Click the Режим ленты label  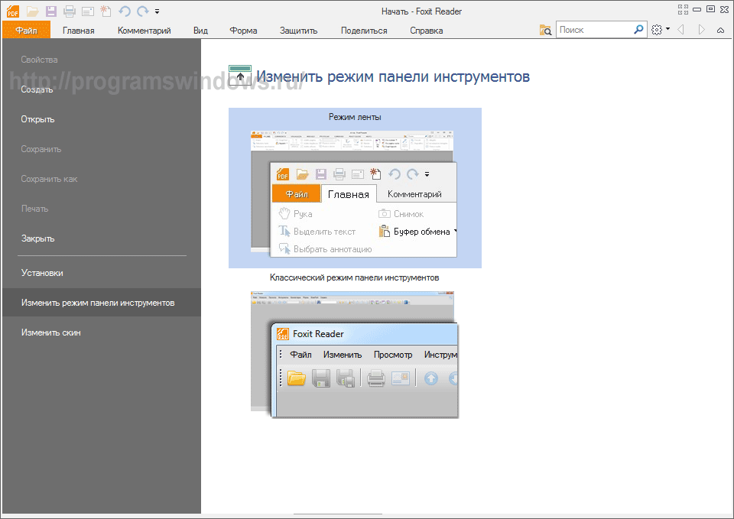coord(355,117)
